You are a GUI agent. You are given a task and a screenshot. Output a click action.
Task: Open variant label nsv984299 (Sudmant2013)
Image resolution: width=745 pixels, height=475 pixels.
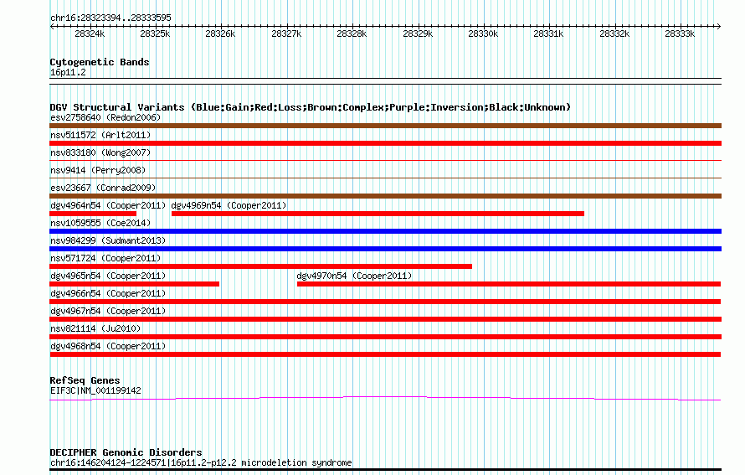pyautogui.click(x=108, y=240)
